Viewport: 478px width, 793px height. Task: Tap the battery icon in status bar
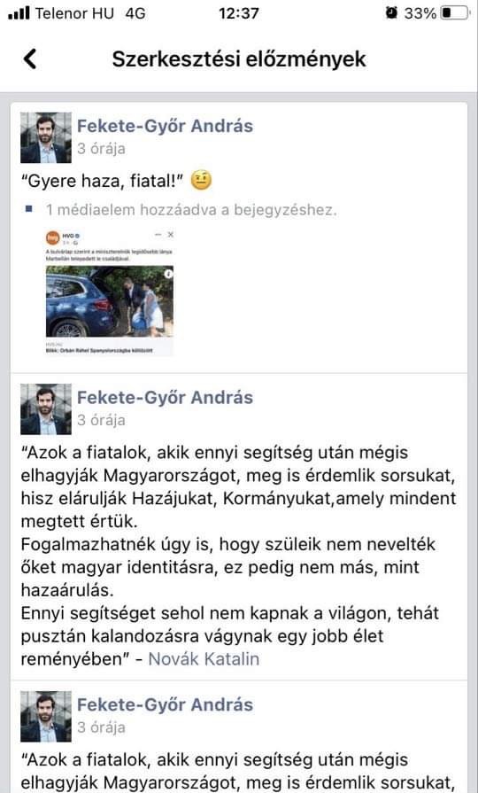[455, 13]
